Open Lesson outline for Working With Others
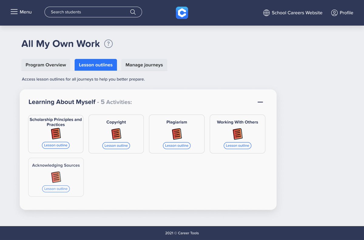This screenshot has width=364, height=240. 238,146
